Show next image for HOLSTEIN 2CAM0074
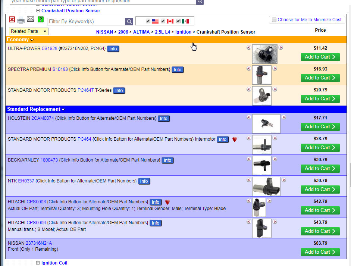Viewport: 351px width, 266px height. [283, 117]
